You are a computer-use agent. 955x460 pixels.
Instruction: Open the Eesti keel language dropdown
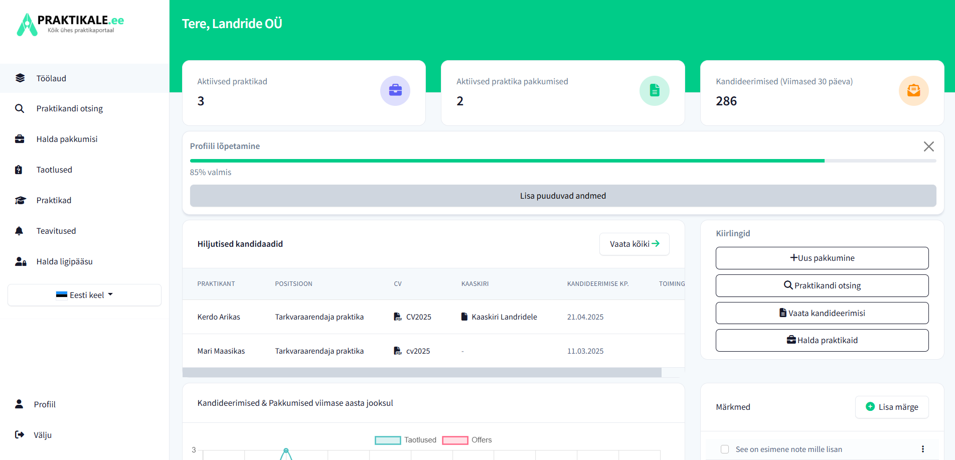tap(84, 295)
